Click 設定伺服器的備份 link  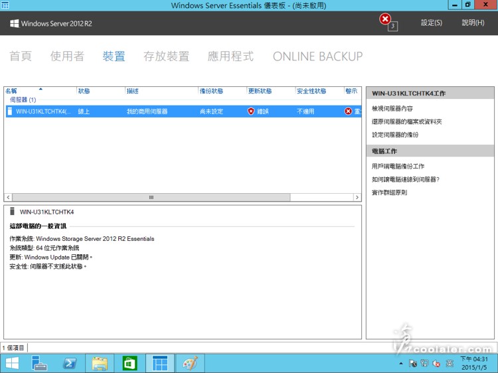click(395, 135)
